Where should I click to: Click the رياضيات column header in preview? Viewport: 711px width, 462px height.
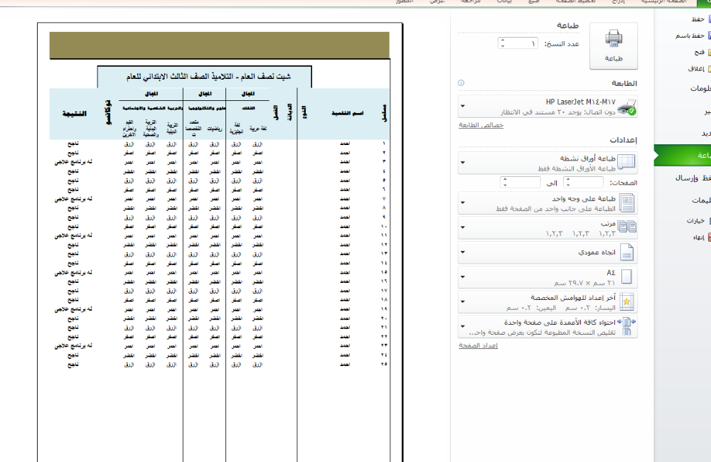[x=215, y=129]
